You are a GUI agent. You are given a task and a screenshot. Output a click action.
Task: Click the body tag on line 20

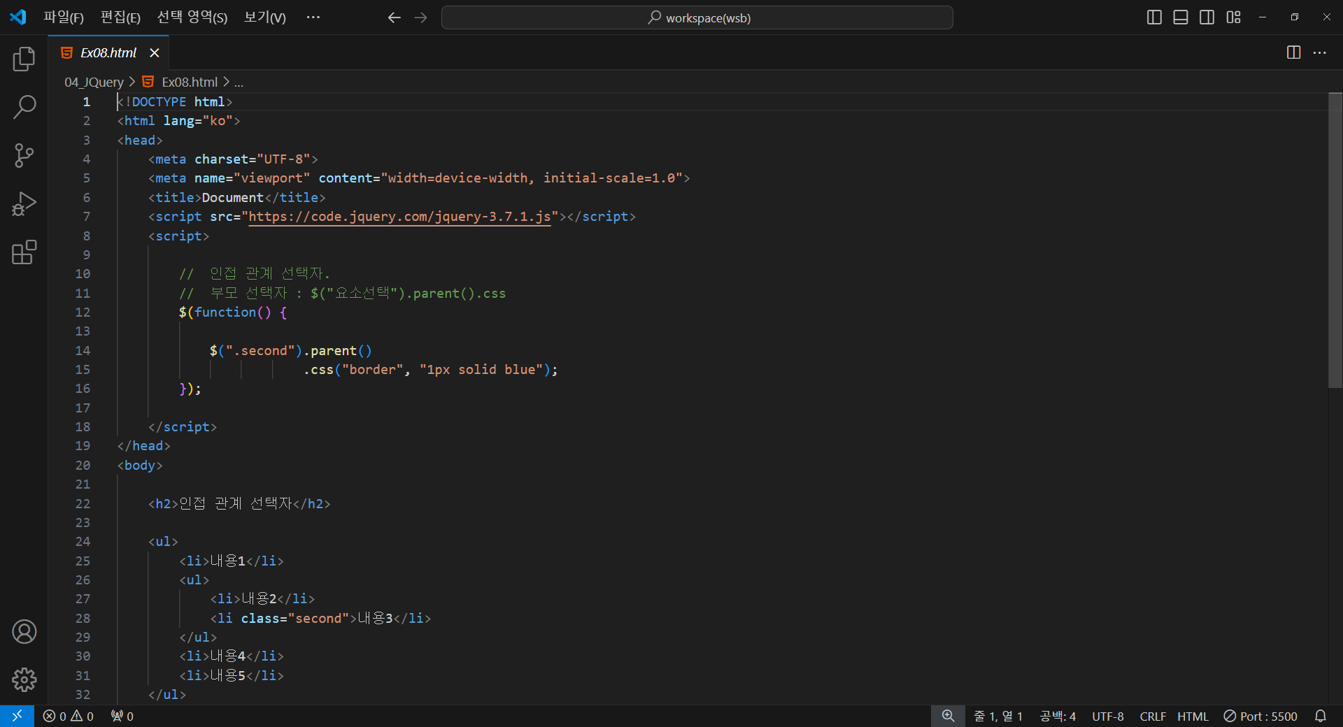pos(140,466)
